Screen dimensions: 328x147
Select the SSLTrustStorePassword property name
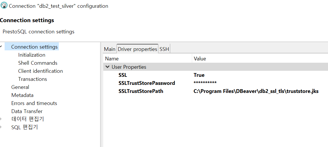[x=147, y=83]
